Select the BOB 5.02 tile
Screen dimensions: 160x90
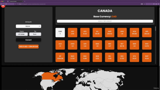pos(97,57)
